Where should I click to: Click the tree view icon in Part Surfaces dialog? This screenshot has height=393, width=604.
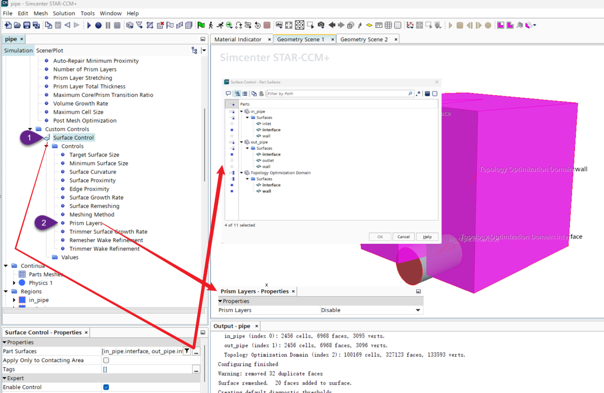click(x=238, y=93)
